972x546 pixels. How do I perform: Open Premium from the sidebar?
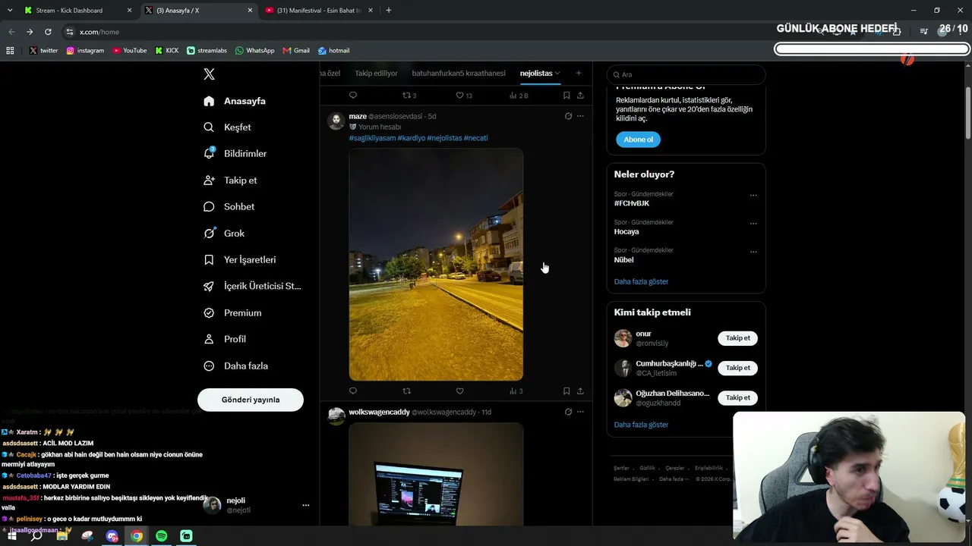click(232, 312)
